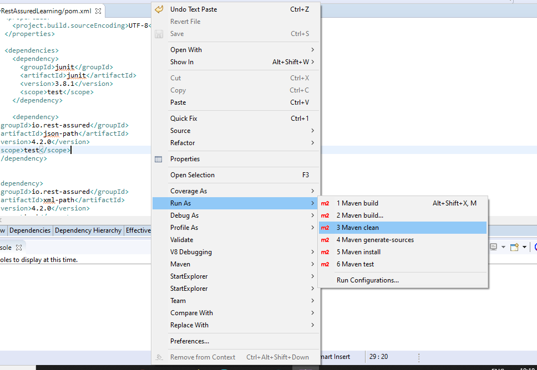Click the line with version 3.8.1

pos(67,84)
